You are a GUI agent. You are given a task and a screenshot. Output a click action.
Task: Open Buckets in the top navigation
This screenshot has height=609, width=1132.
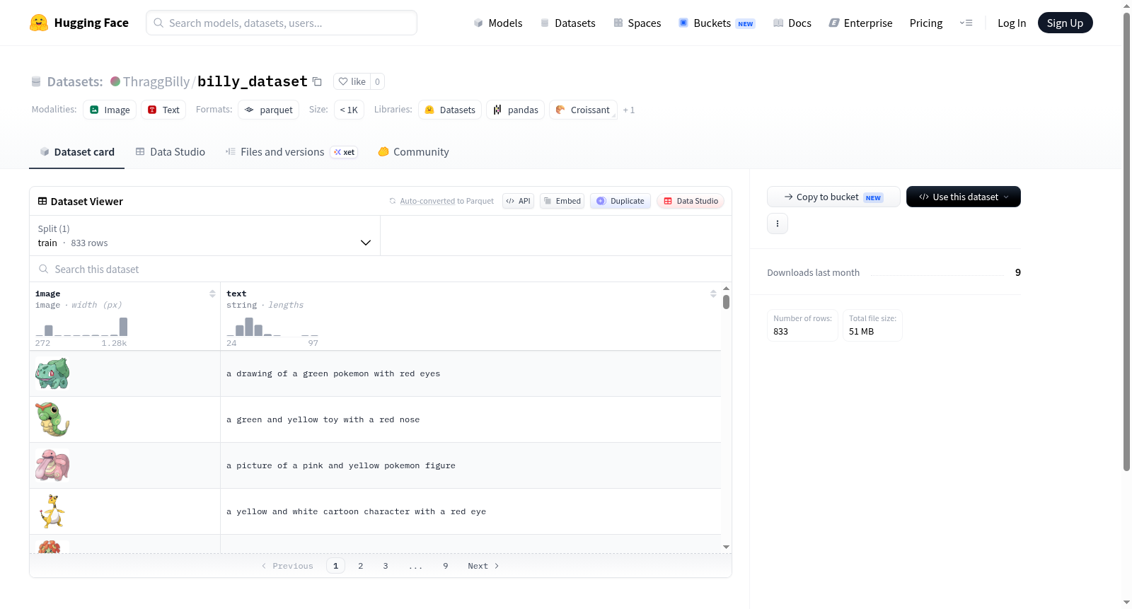point(717,23)
